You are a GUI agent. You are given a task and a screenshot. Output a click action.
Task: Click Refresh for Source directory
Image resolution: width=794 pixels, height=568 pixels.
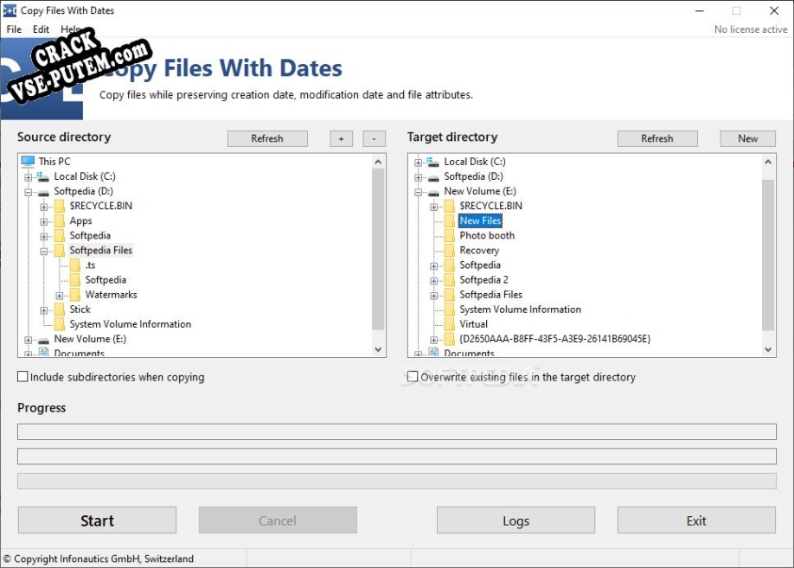pos(267,138)
